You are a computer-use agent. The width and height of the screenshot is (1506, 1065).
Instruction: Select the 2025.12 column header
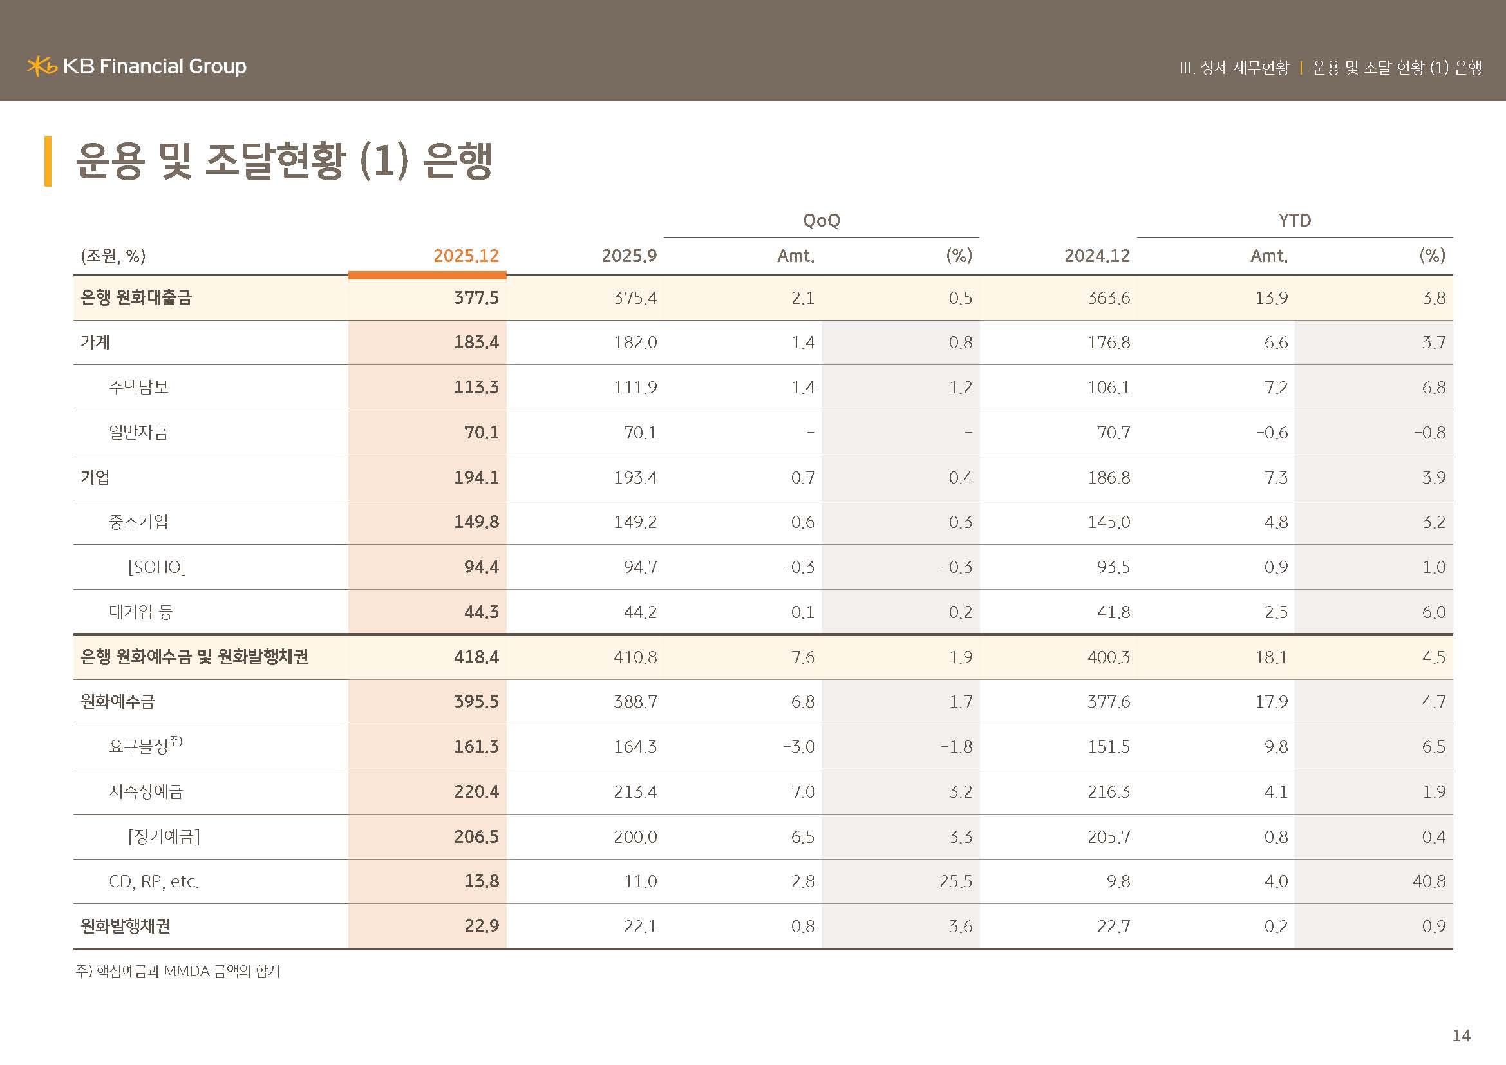pos(466,256)
